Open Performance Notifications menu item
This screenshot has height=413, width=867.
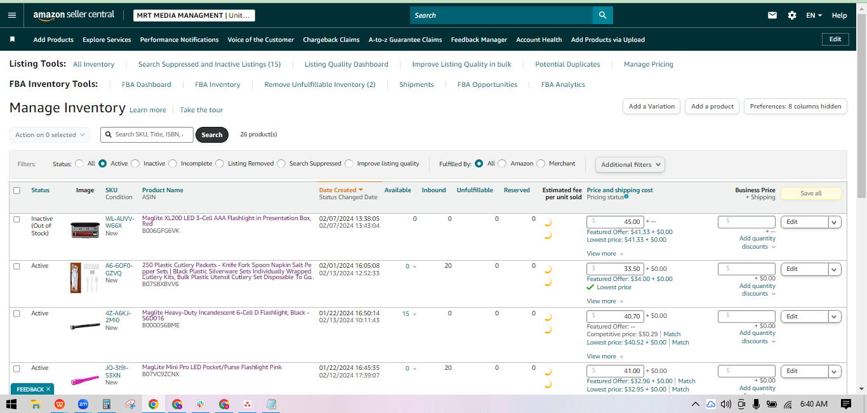[x=179, y=39]
